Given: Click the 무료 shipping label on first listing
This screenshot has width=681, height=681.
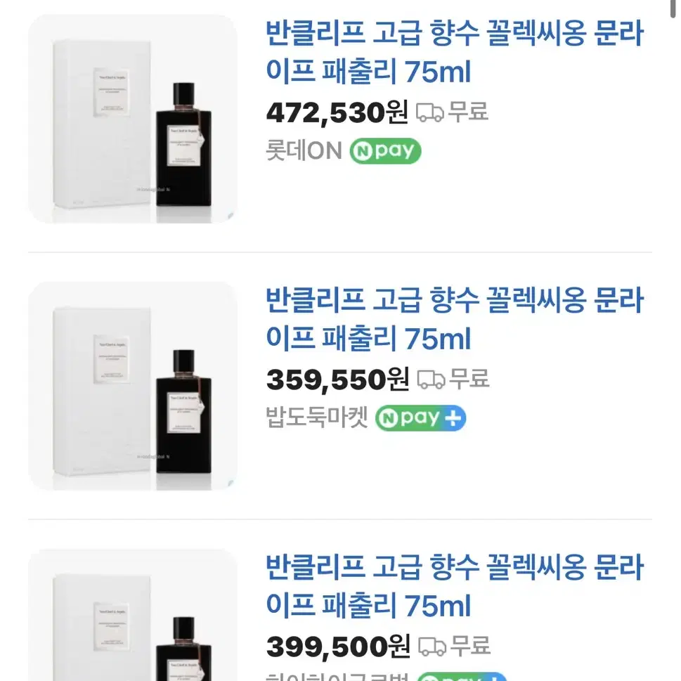Looking at the screenshot, I should tap(468, 112).
